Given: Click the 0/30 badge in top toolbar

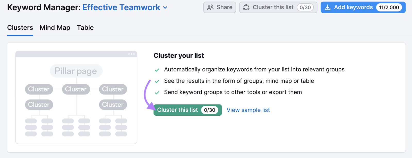Looking at the screenshot, I should [305, 7].
